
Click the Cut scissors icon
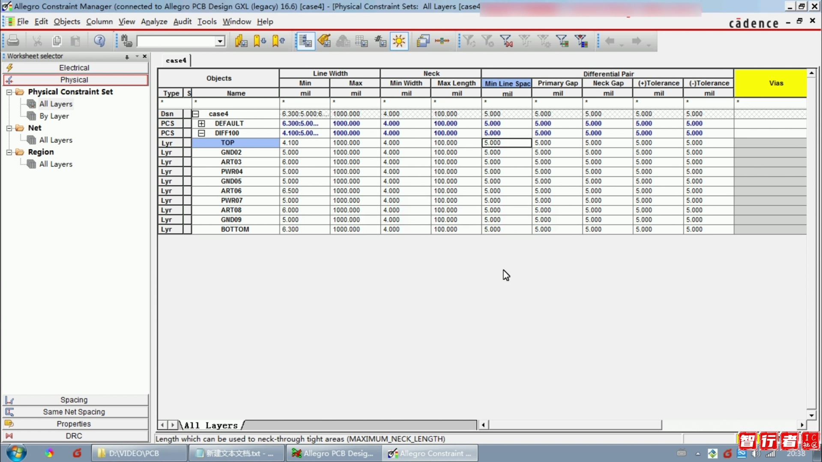pos(37,41)
